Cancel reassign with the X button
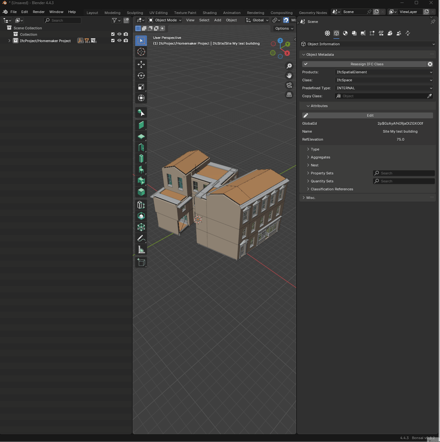440x442 pixels. 430,64
